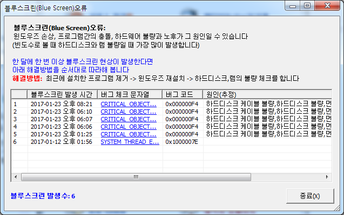Click bug code 0x000000F4 in row 1
The image size is (344, 215).
(181, 104)
